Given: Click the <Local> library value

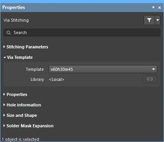Looking at the screenshot, I should (57, 79).
